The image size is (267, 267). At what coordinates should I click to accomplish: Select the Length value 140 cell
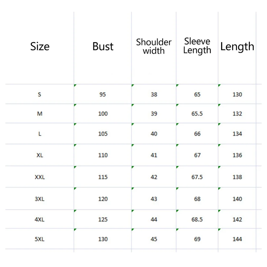[237, 199]
